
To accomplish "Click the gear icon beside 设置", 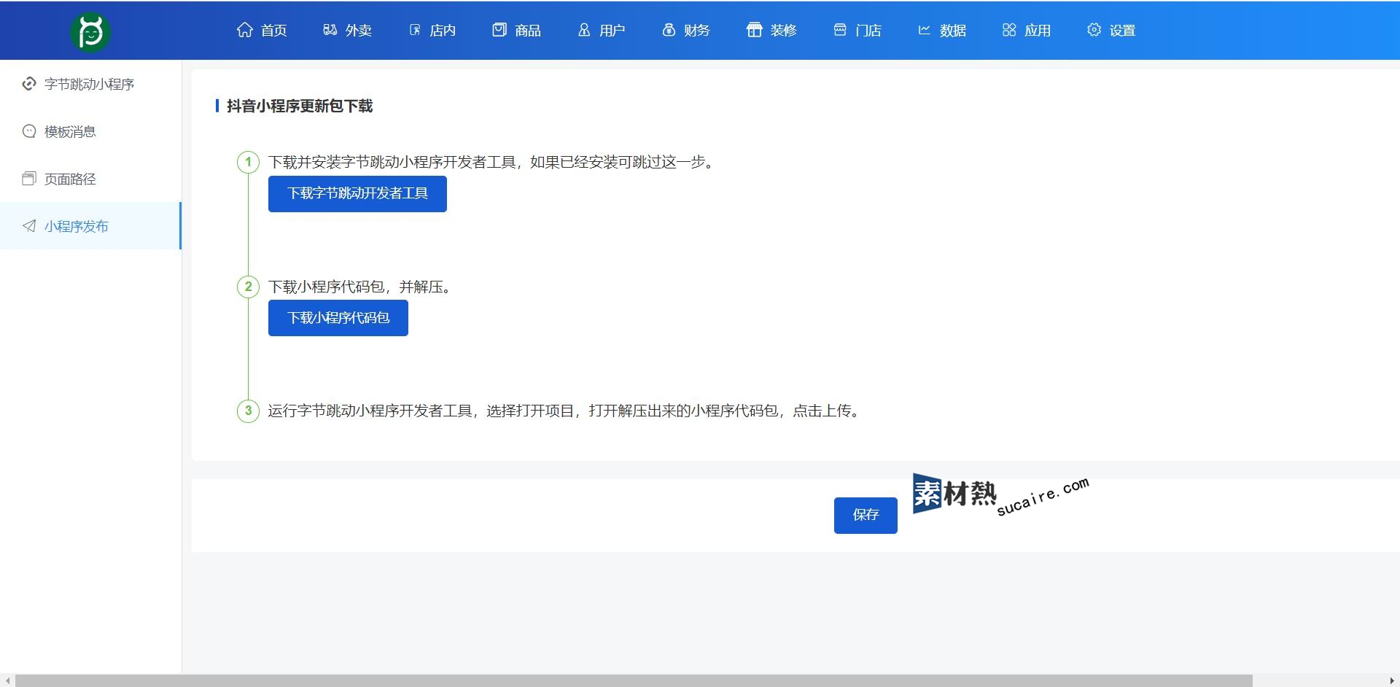I will pyautogui.click(x=1094, y=30).
